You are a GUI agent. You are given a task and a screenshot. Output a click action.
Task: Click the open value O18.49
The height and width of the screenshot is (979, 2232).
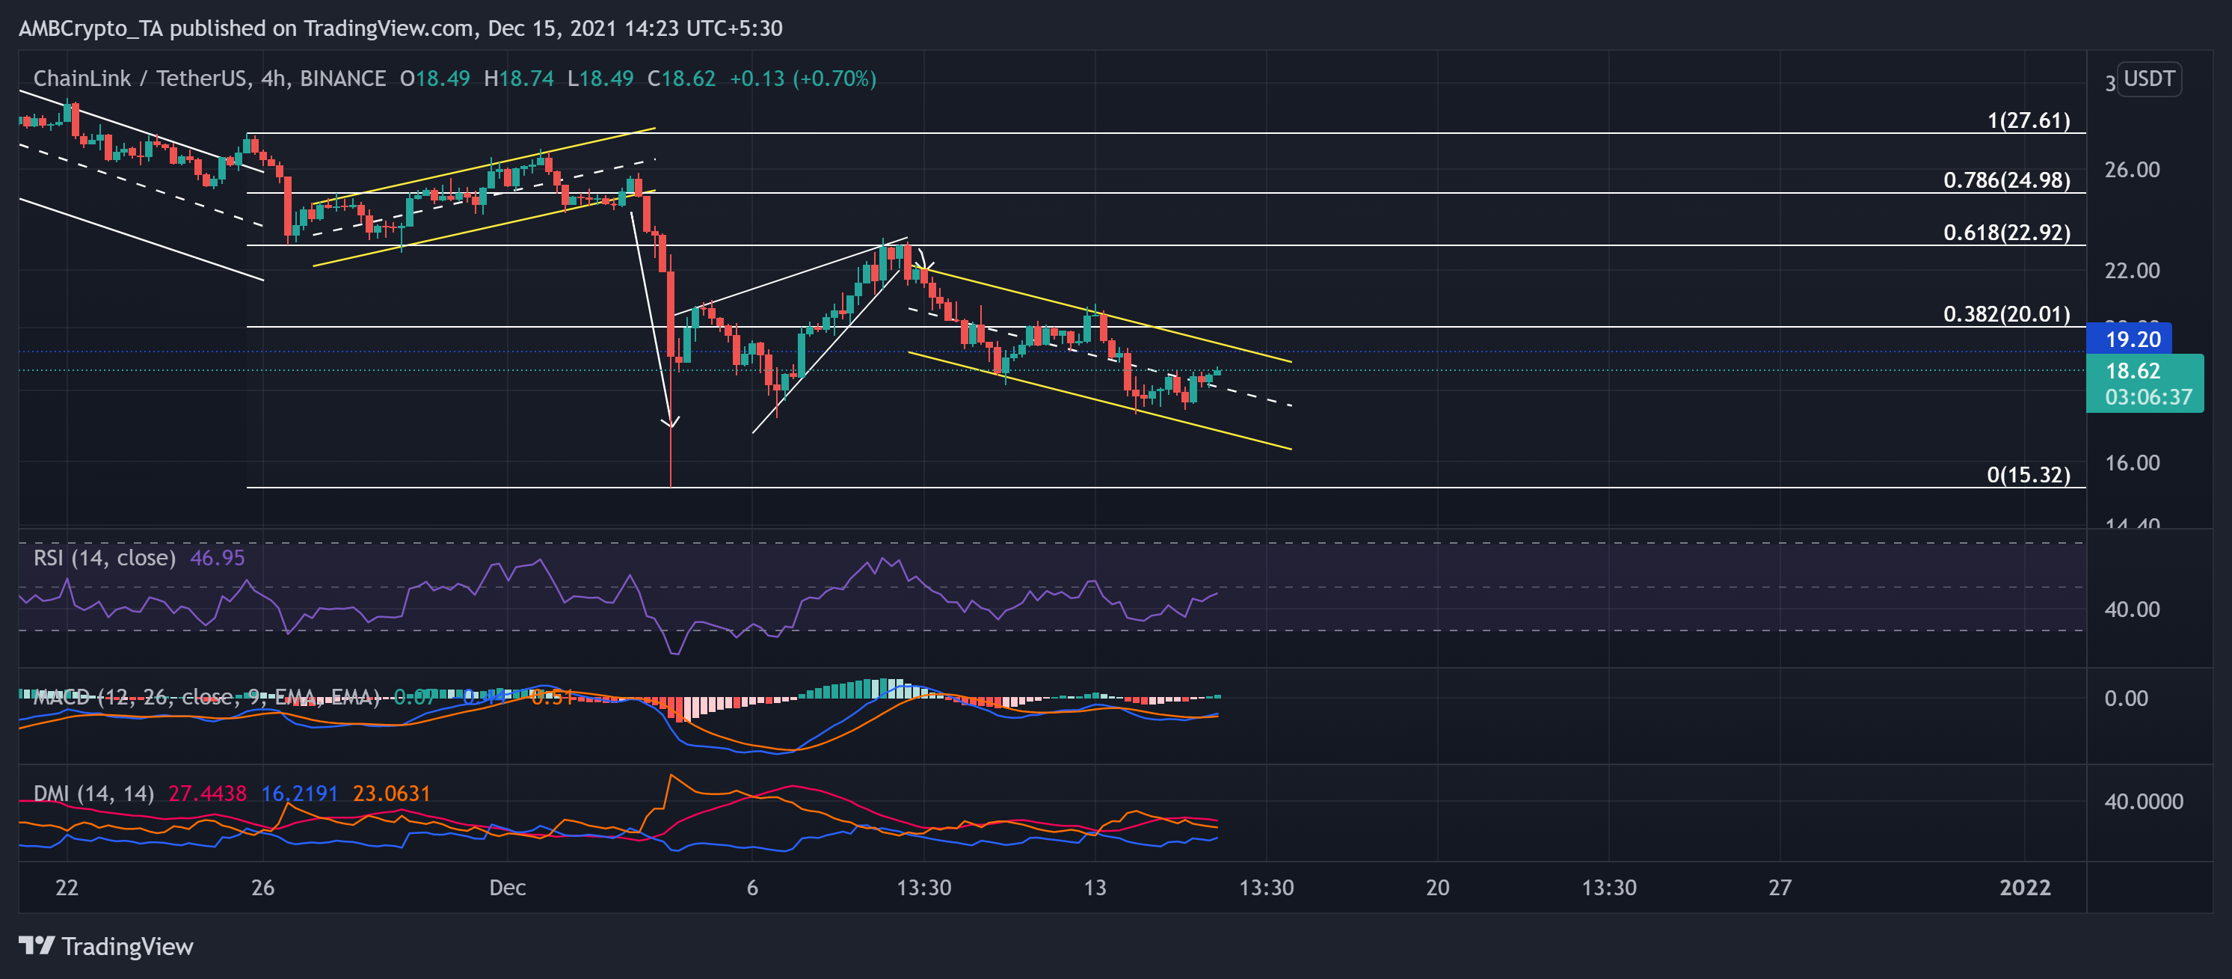[435, 79]
